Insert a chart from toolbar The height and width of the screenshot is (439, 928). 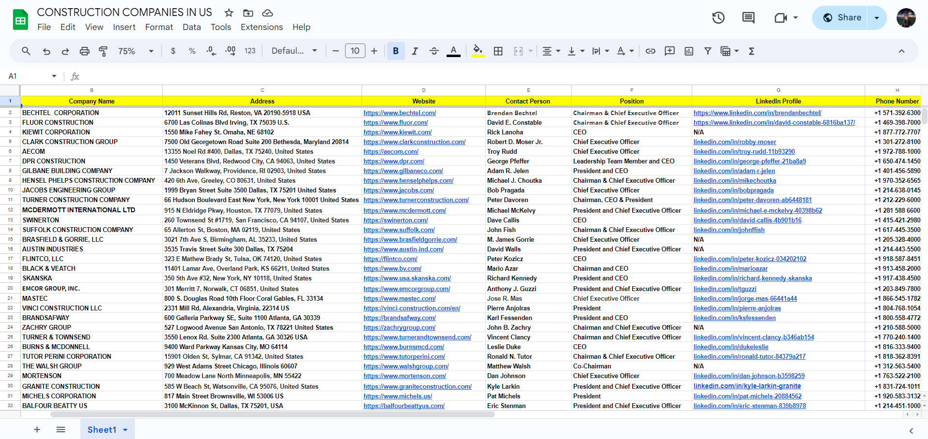tap(689, 51)
